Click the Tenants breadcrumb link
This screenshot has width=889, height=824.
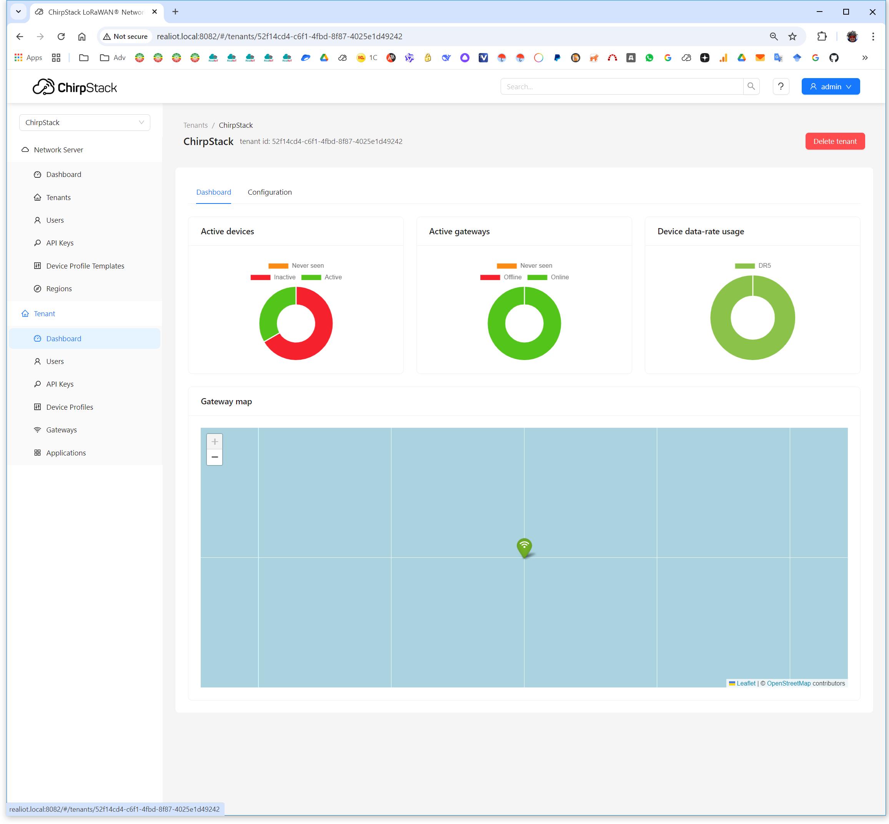point(195,125)
